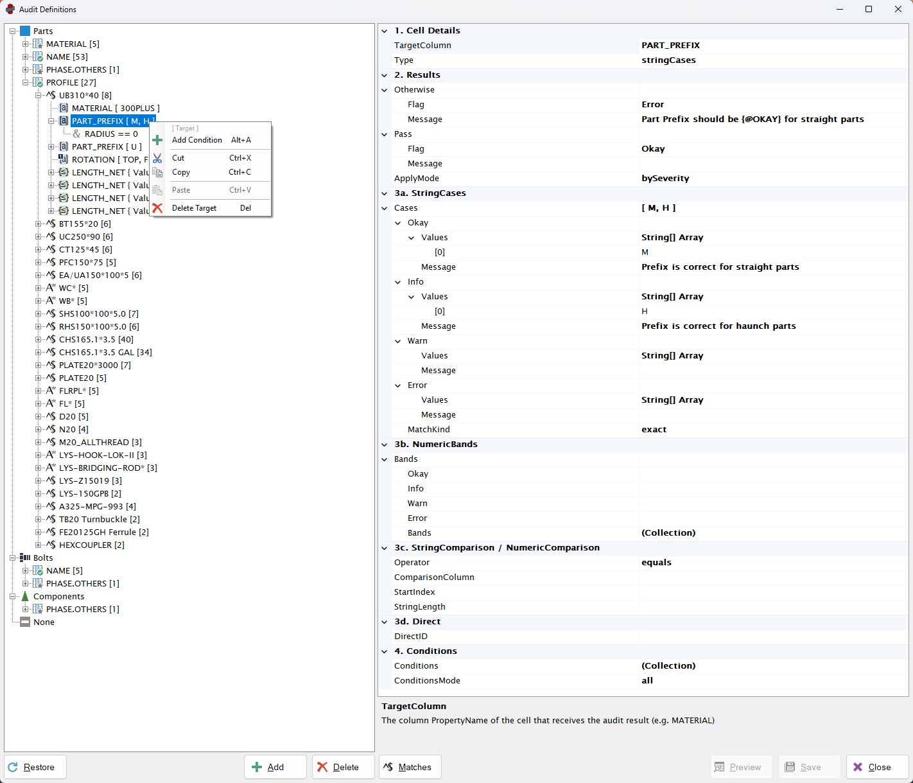This screenshot has width=913, height=783.
Task: Click the Matches button
Action: tap(410, 767)
